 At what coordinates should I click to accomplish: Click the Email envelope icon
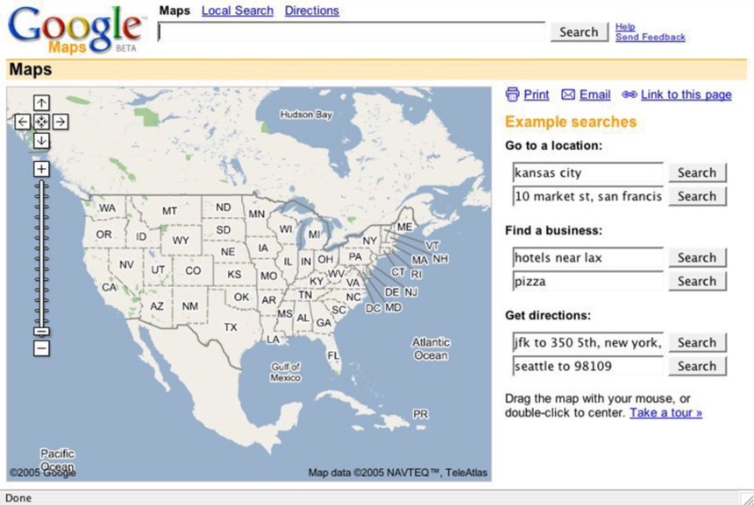(568, 95)
